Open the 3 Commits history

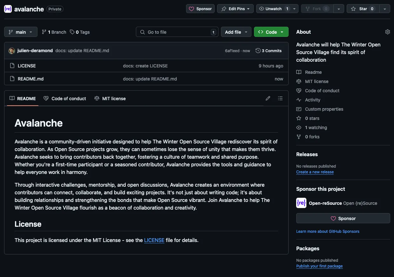[269, 51]
